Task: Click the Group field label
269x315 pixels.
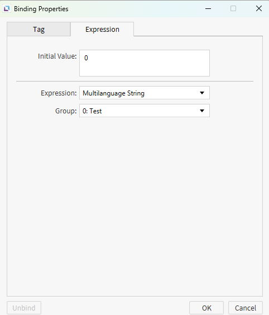Action: [x=66, y=111]
